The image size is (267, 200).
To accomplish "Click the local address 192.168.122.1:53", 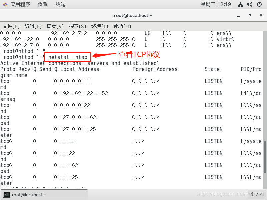I will tap(84, 93).
